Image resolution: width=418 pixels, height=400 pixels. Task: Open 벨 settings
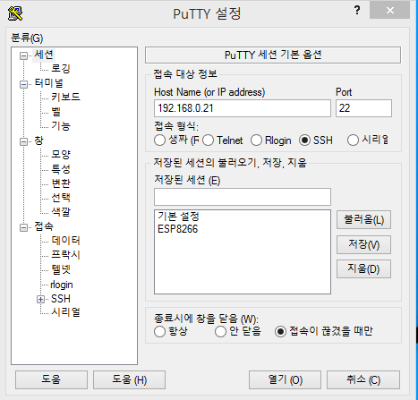point(55,112)
